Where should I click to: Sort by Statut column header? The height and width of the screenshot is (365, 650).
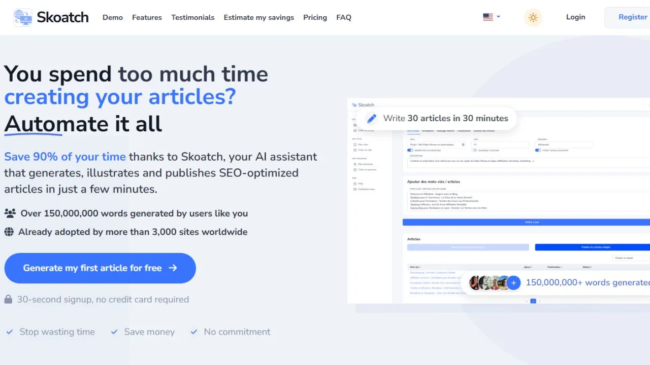tap(587, 267)
